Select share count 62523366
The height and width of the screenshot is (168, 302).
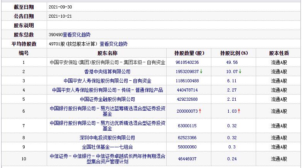(x=187, y=138)
